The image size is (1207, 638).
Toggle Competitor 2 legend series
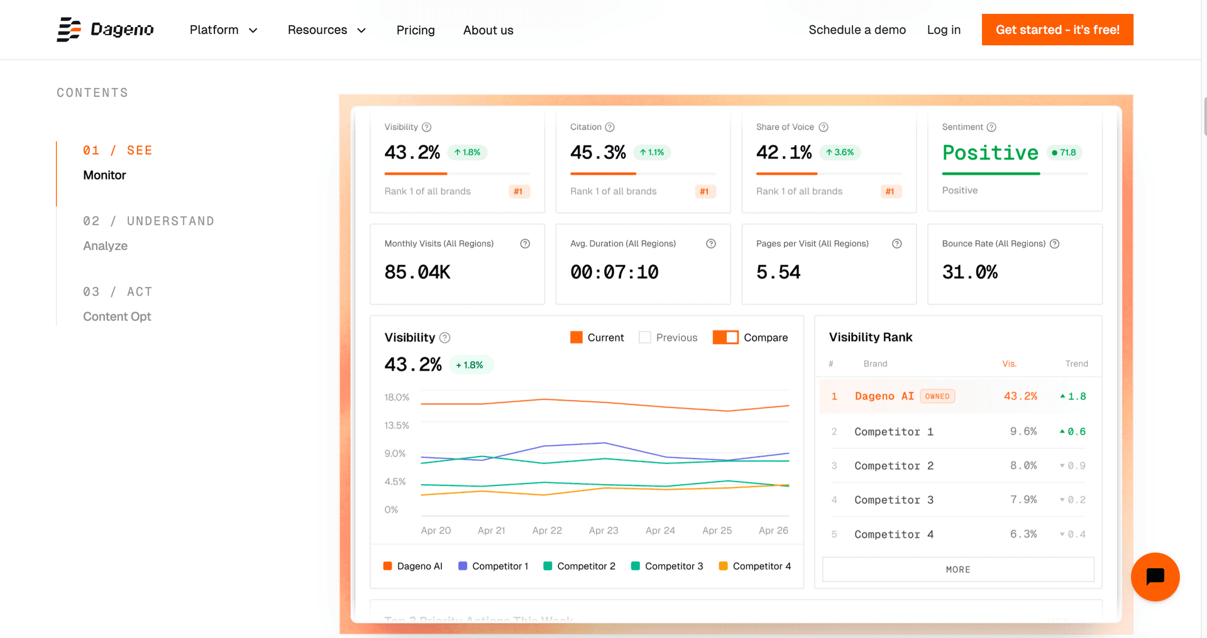coord(579,566)
